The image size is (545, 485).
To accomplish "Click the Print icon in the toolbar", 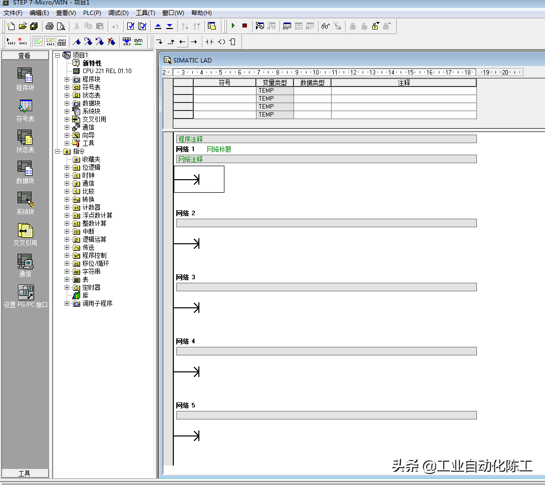I will pos(50,26).
